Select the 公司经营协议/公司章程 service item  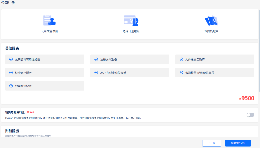(x=215, y=72)
